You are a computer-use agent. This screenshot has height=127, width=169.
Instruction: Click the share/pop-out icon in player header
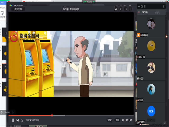click(125, 9)
